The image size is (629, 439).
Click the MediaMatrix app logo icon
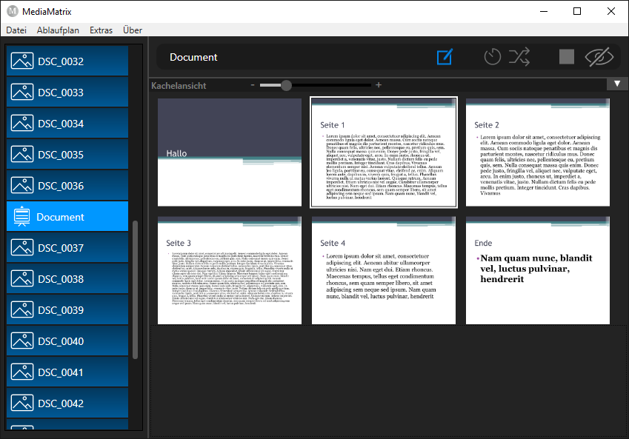[12, 11]
